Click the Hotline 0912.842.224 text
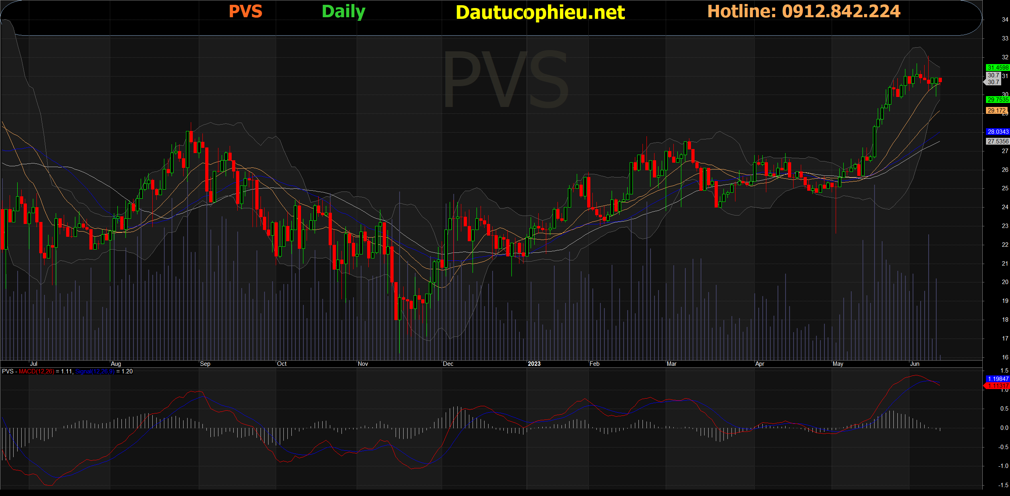The image size is (1010, 496). click(804, 11)
